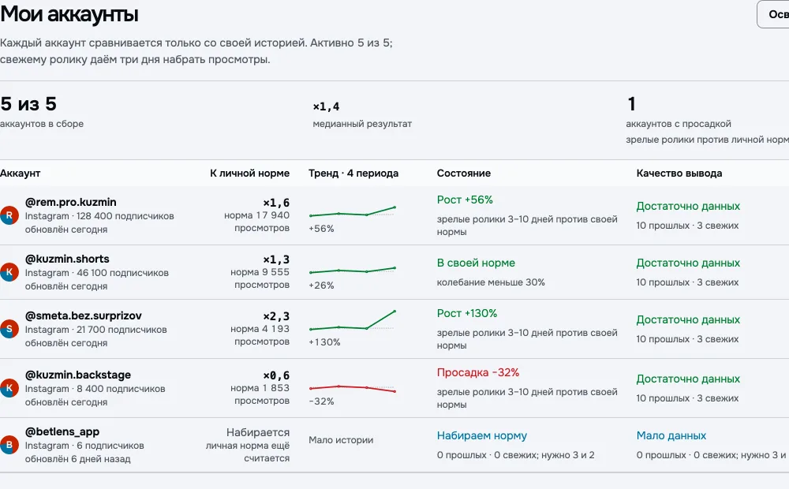
Task: Click the "обновлён 6 дней назад" text
Action: pyautogui.click(x=77, y=459)
